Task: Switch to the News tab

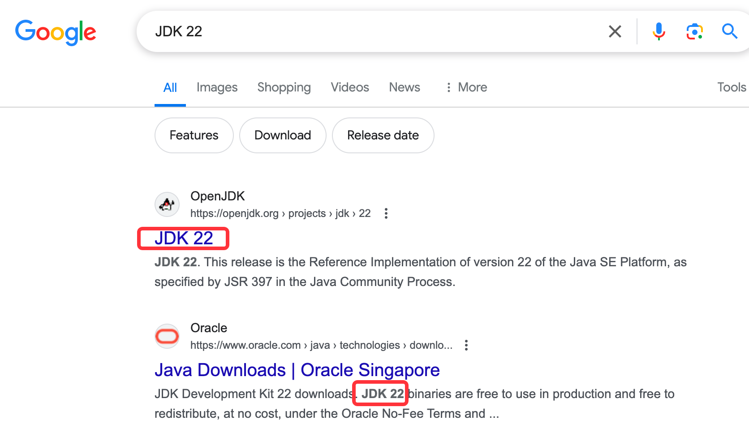Action: click(405, 87)
